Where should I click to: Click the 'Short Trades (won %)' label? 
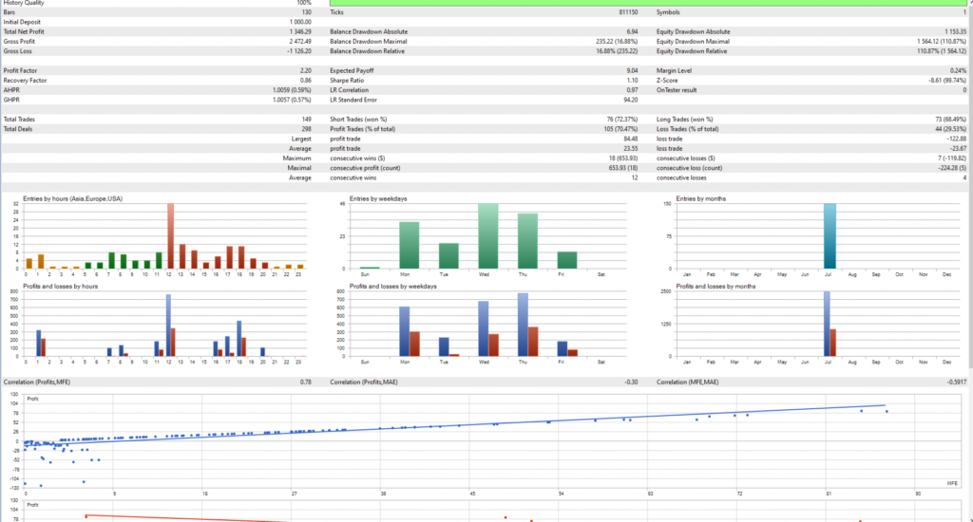pos(358,119)
